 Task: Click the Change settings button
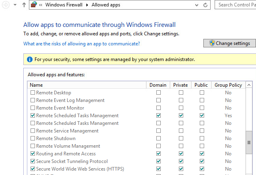click(x=229, y=43)
